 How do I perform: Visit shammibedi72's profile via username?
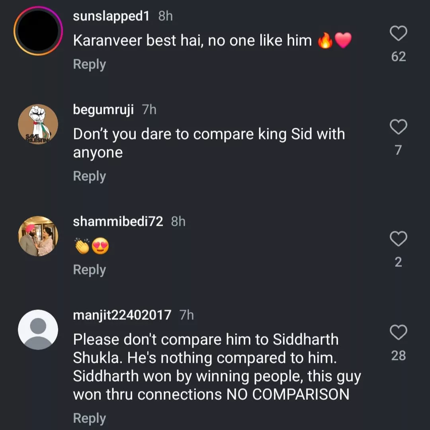[x=118, y=221]
